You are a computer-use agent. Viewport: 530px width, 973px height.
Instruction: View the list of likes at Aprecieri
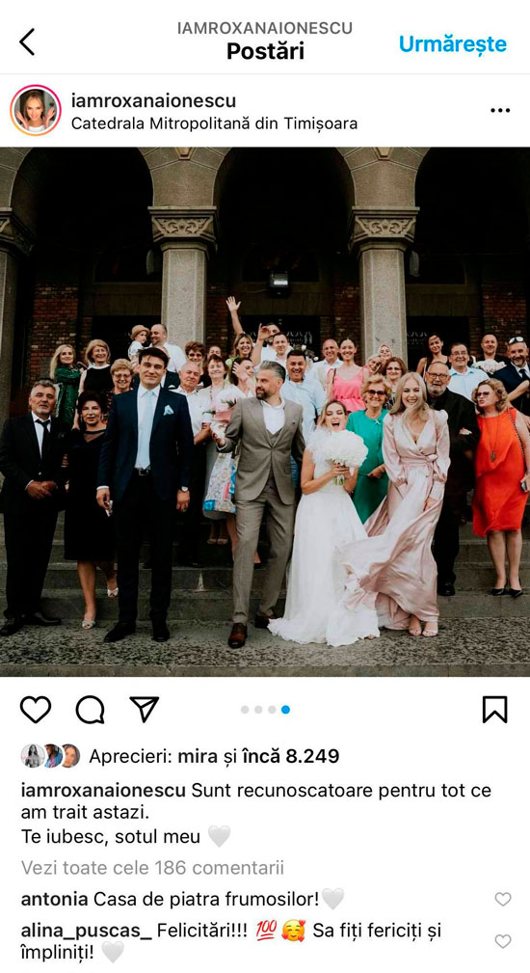pyautogui.click(x=214, y=756)
